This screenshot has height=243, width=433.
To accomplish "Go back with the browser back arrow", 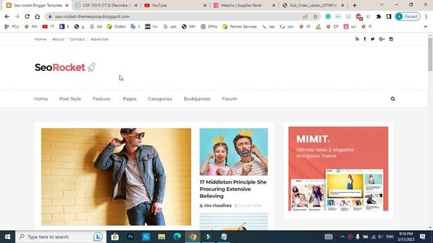I will point(7,16).
